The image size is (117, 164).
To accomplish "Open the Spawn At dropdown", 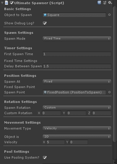I will tap(77, 82).
